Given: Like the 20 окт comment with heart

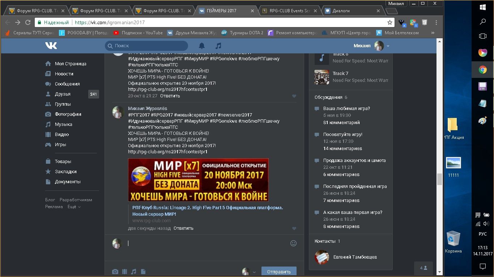Looking at the screenshot, I should pyautogui.click(x=294, y=96).
